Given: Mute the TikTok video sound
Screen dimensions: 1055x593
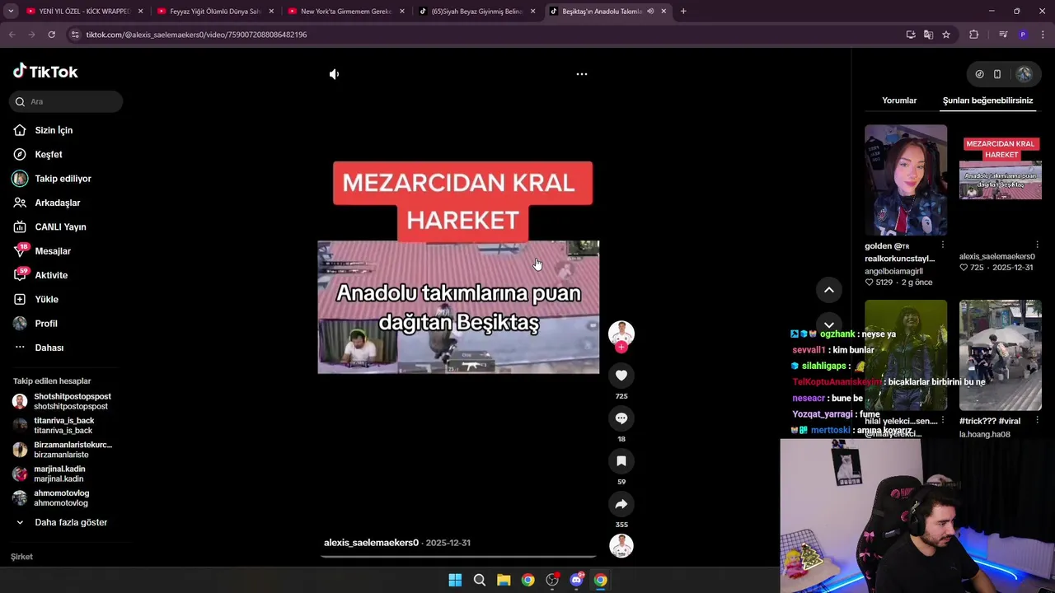Looking at the screenshot, I should click(x=334, y=74).
